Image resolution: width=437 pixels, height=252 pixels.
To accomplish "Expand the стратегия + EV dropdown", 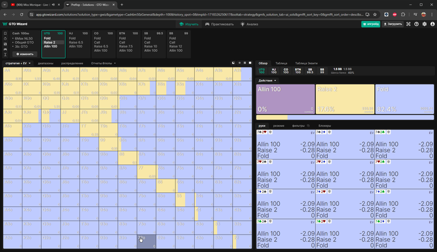I will (18, 63).
